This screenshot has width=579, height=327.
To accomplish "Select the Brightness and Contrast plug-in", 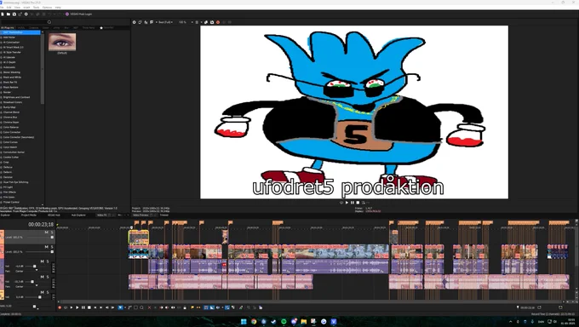I will coord(17,97).
